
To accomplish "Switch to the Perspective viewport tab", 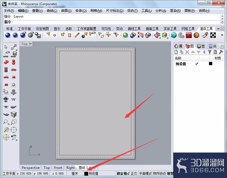I will 31,168.
